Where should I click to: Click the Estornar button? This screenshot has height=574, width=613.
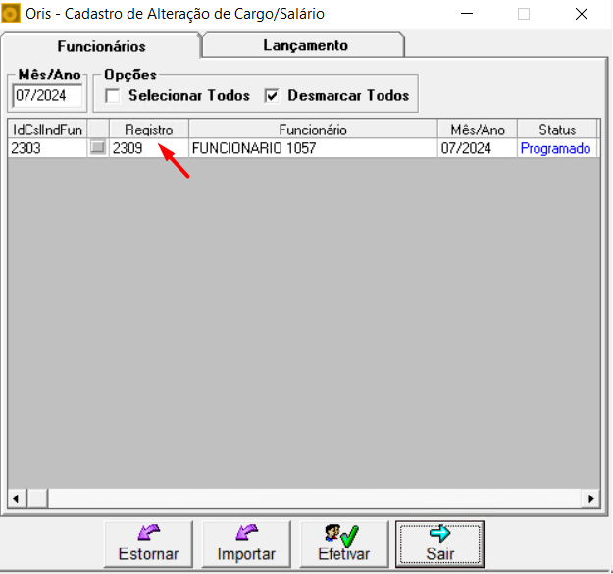click(x=148, y=544)
